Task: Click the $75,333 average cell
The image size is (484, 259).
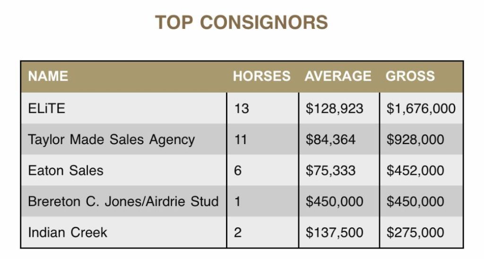Action: [339, 170]
